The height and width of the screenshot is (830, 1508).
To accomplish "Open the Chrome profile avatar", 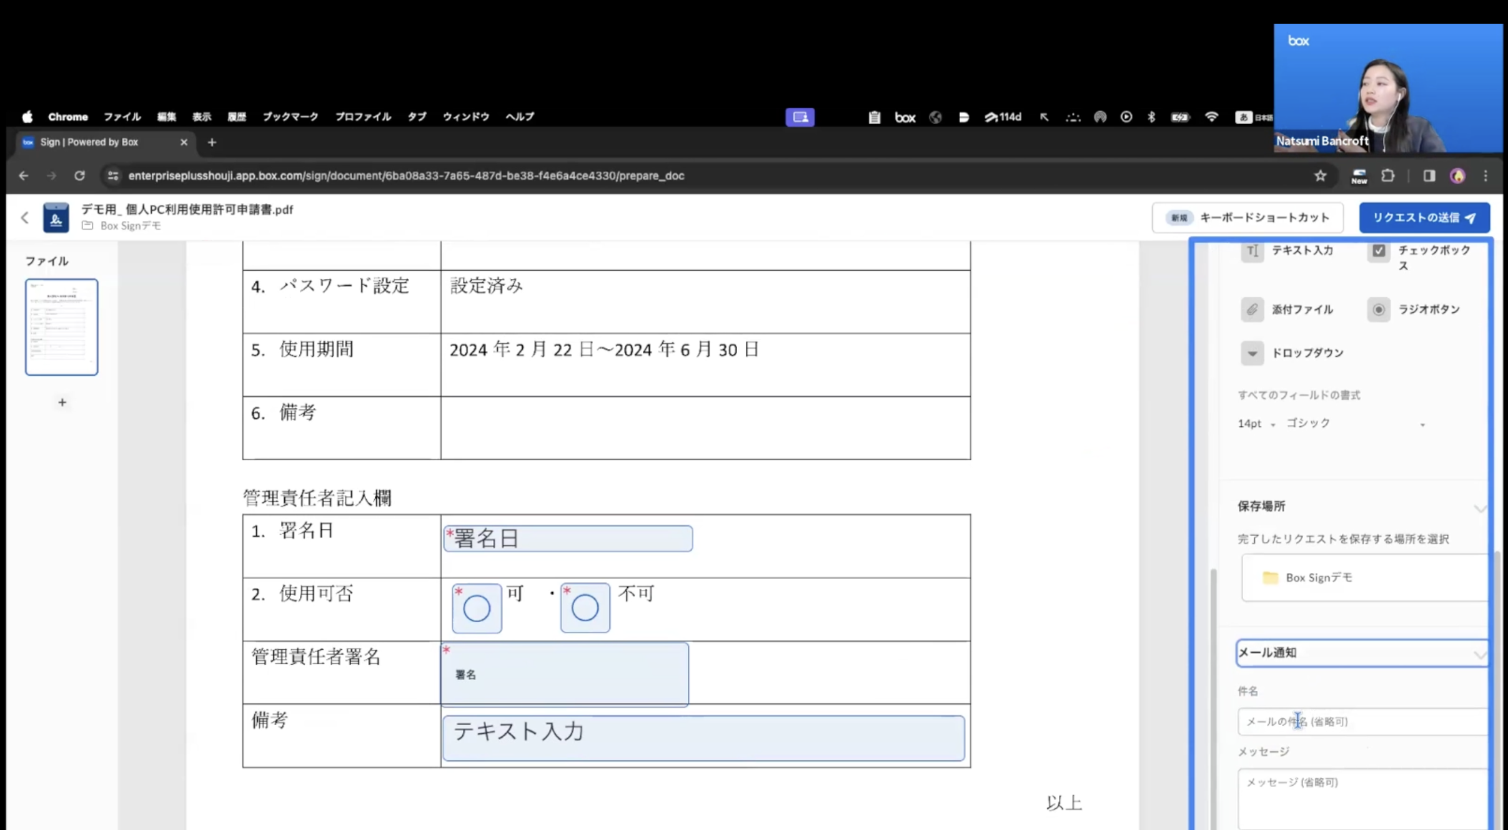I will [x=1458, y=176].
